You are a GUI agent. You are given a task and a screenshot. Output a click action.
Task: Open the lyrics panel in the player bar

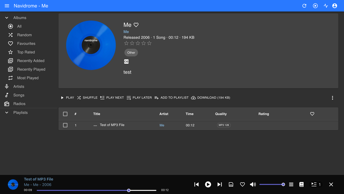click(x=301, y=184)
